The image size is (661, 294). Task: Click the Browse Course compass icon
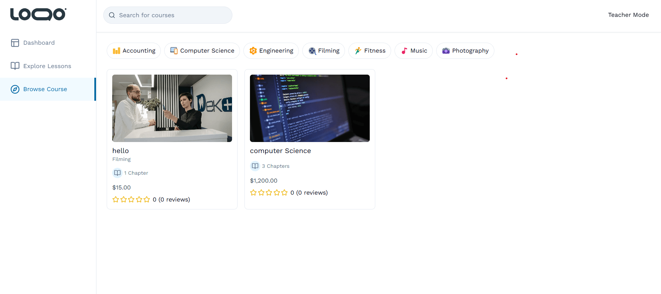coord(15,89)
